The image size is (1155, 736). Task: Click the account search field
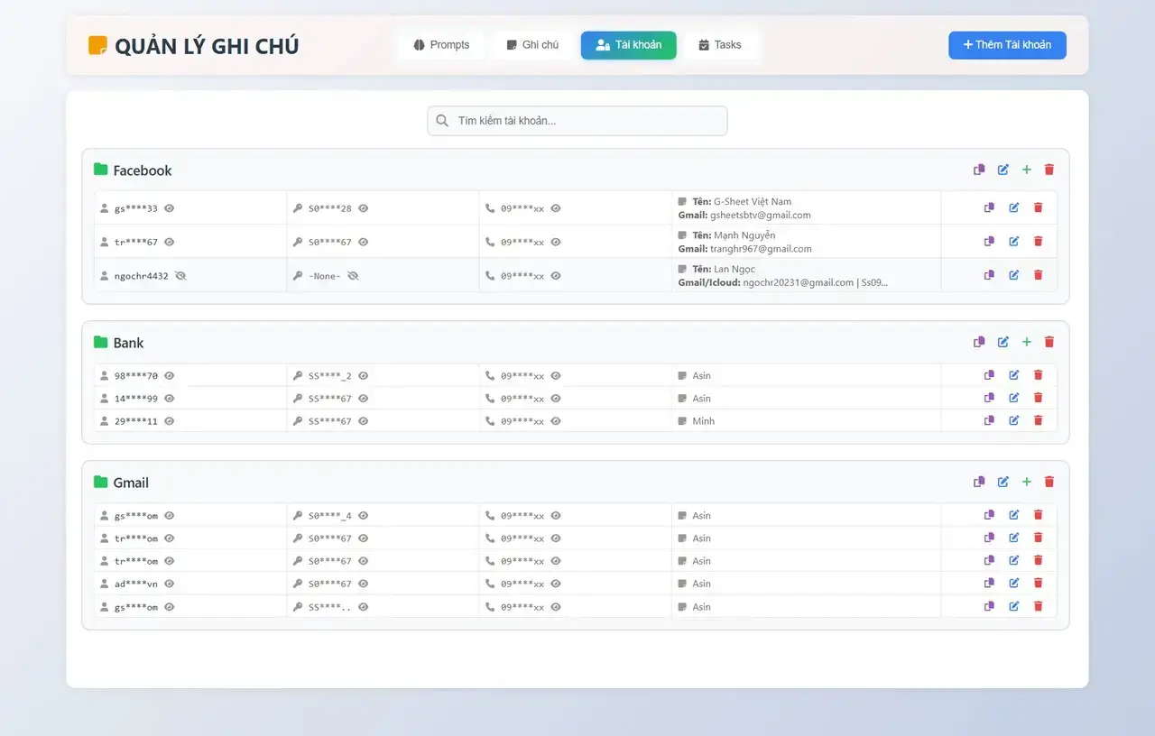577,120
